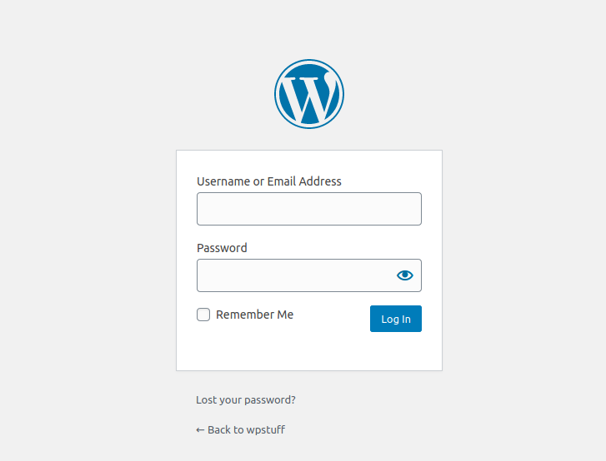Click the In text on the blue button

click(x=406, y=319)
